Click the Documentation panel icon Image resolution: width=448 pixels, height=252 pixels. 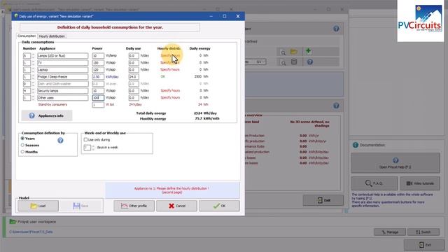pos(356,145)
